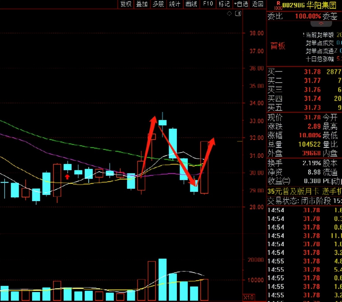
Task: Click the R 1000 margin badge
Action: (x=278, y=6)
